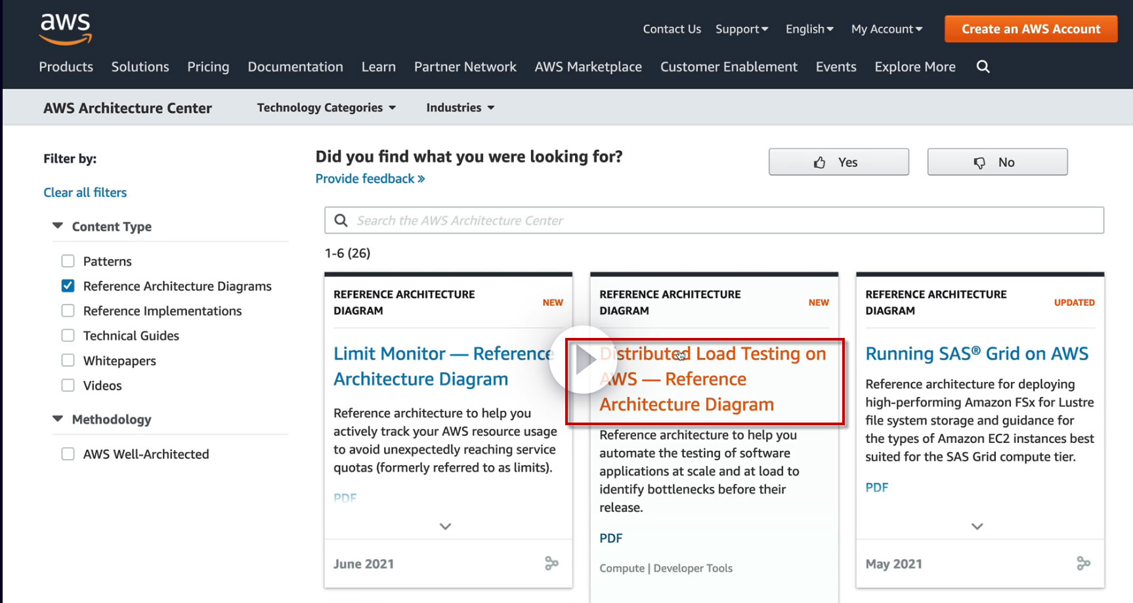The height and width of the screenshot is (603, 1133).
Task: Open the Products menu
Action: 66,67
